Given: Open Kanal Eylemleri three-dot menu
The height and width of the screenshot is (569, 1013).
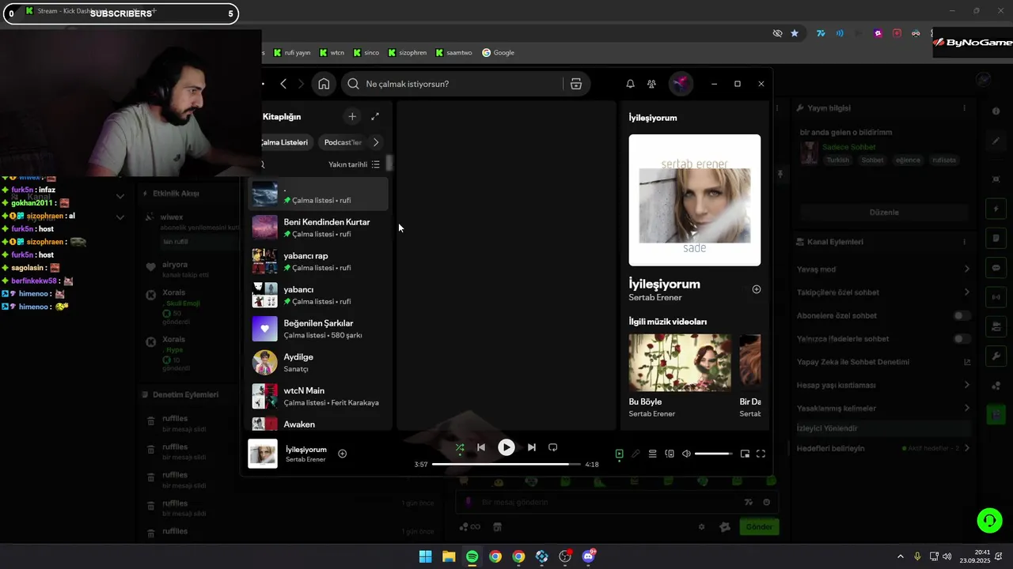Looking at the screenshot, I should point(964,242).
